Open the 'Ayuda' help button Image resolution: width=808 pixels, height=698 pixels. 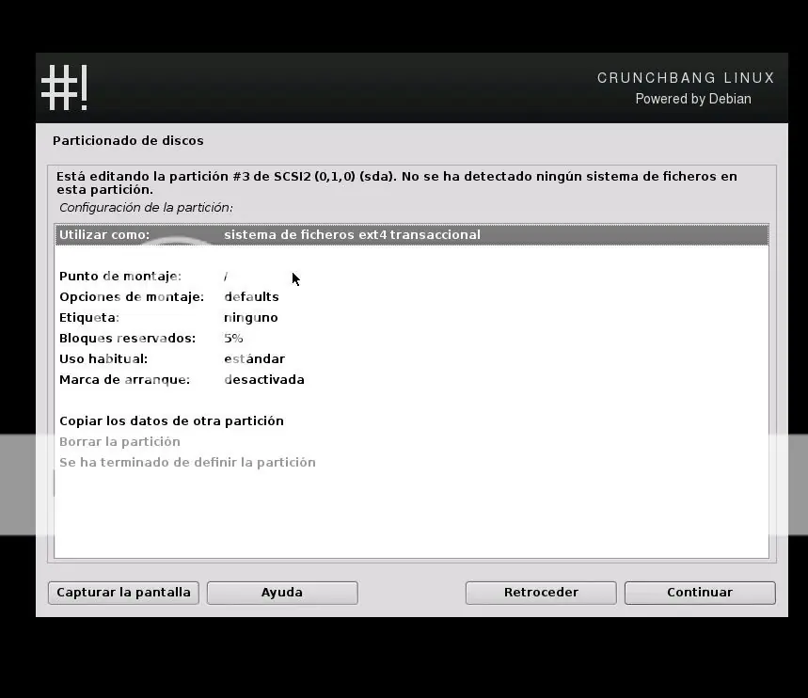pyautogui.click(x=282, y=593)
